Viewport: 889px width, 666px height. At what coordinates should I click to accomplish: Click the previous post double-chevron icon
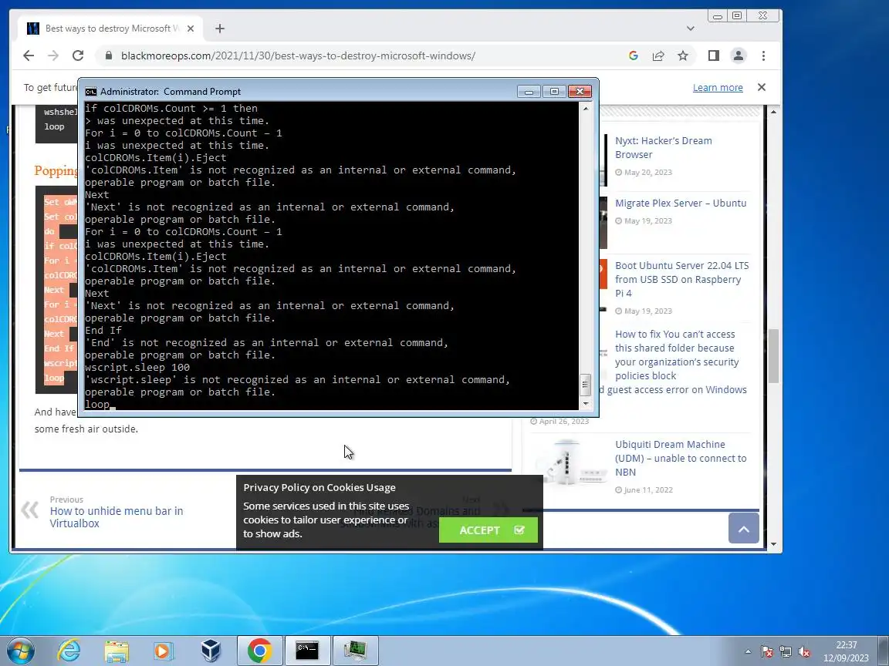(30, 510)
